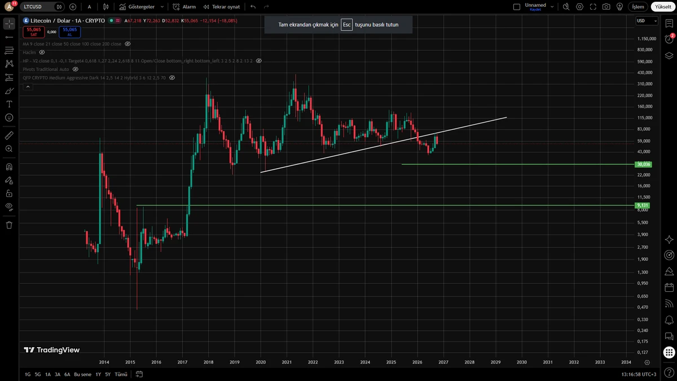Open the Alarm creation button
The width and height of the screenshot is (677, 381).
click(184, 7)
